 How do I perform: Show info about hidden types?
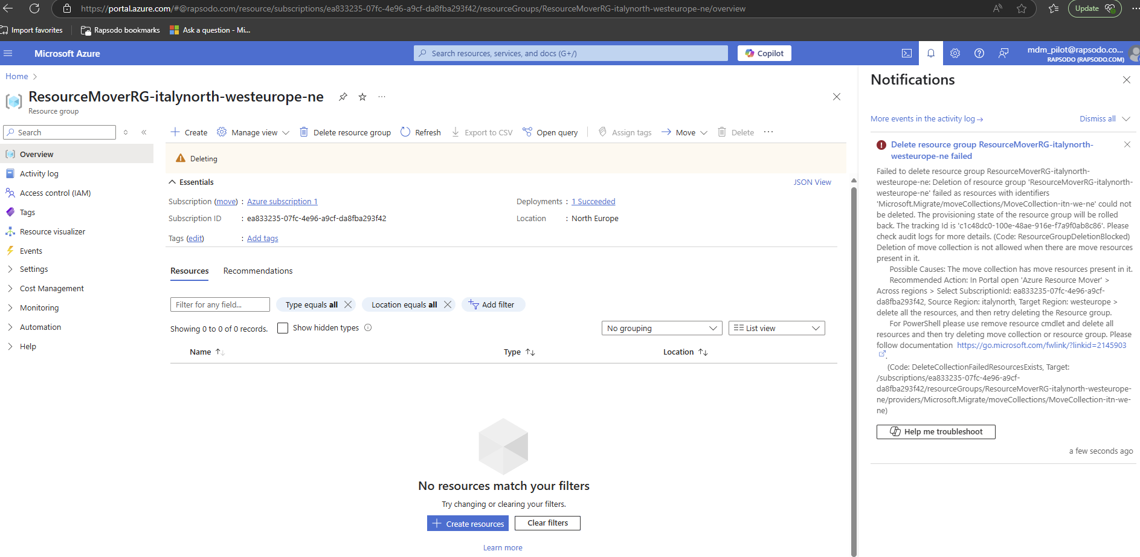[368, 327]
